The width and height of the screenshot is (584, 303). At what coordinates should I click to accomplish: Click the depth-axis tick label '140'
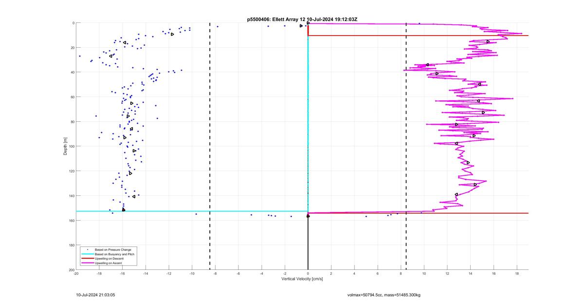(71, 196)
